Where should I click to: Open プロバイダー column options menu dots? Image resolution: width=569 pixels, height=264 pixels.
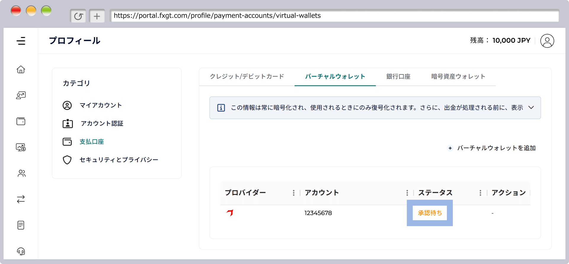pyautogui.click(x=294, y=193)
